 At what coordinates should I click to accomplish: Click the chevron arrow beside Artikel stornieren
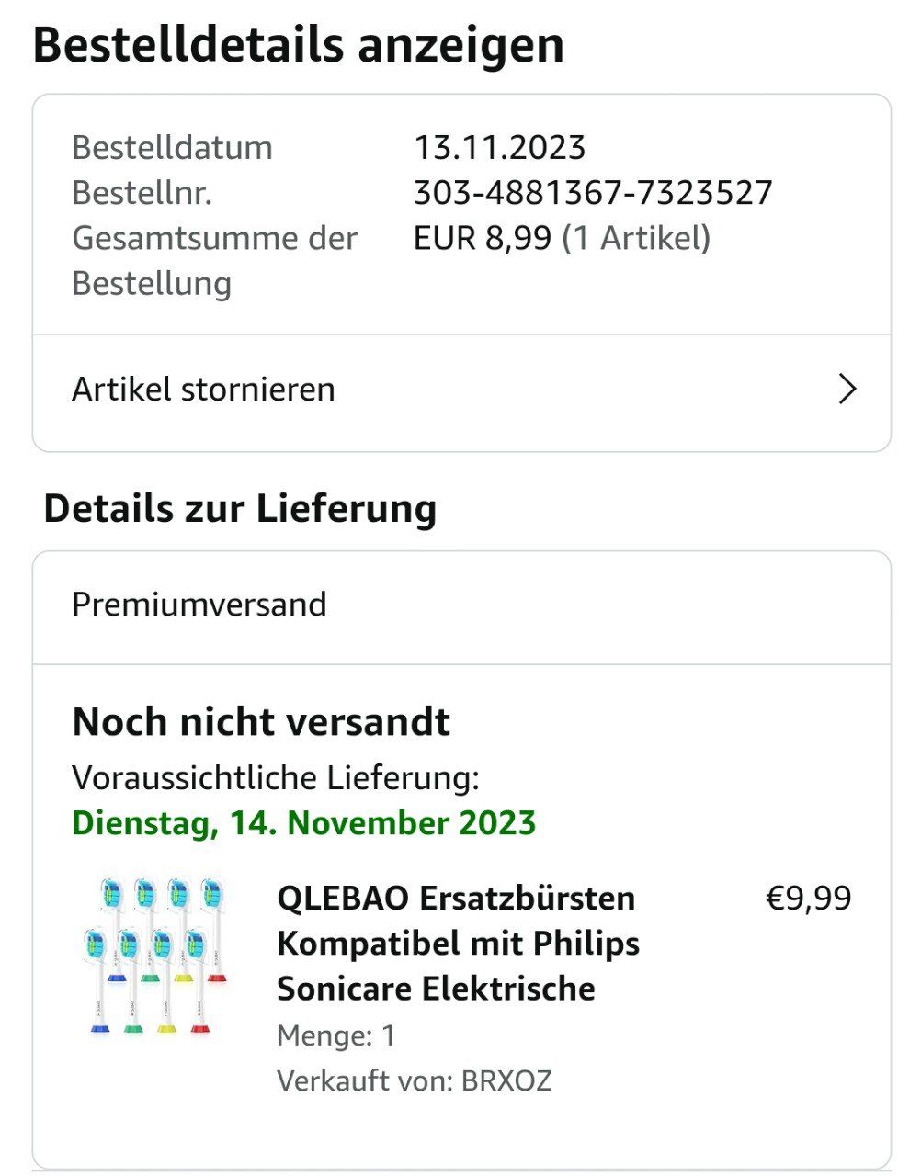(847, 390)
